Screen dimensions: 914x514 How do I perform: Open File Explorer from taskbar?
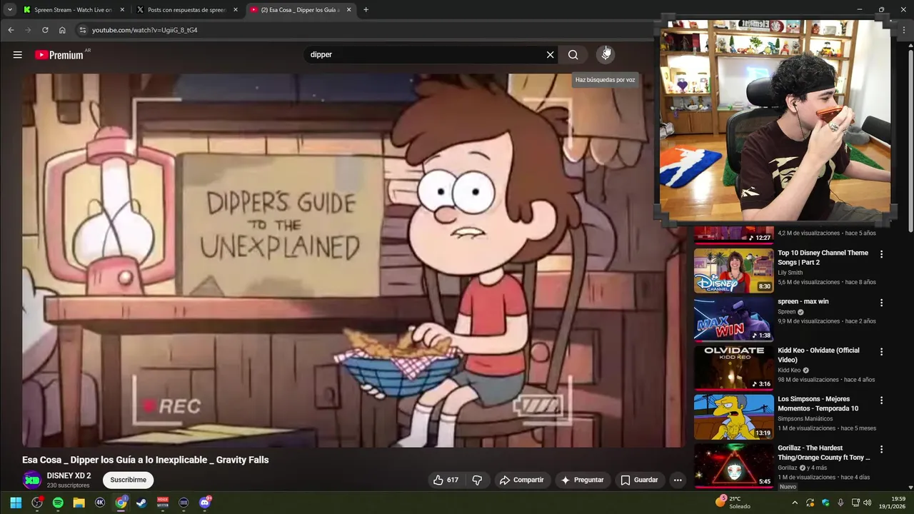(79, 503)
